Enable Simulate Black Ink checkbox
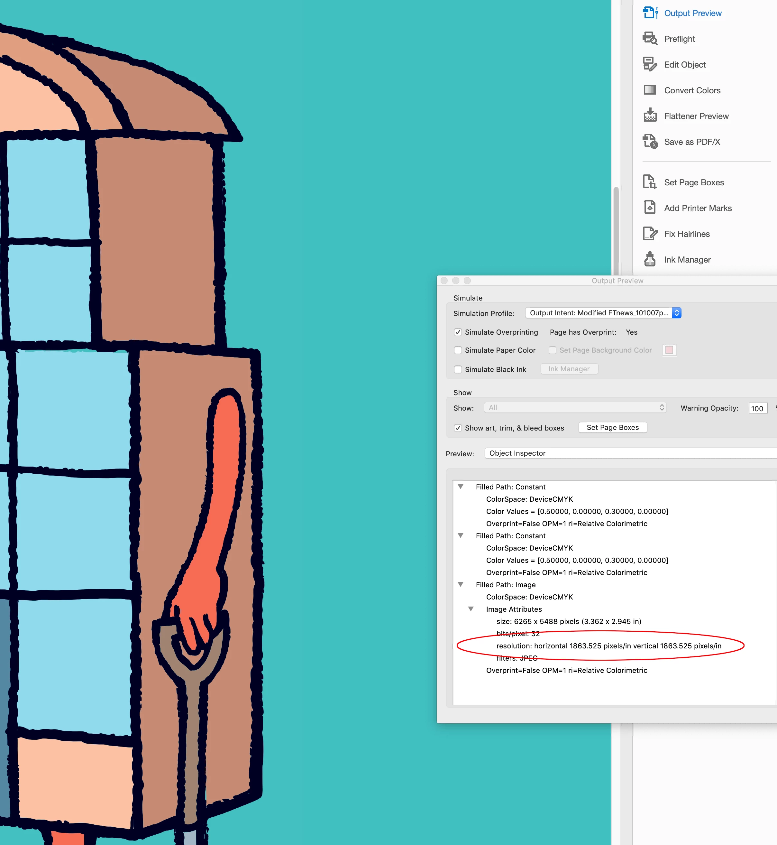Image resolution: width=777 pixels, height=845 pixels. pyautogui.click(x=458, y=369)
